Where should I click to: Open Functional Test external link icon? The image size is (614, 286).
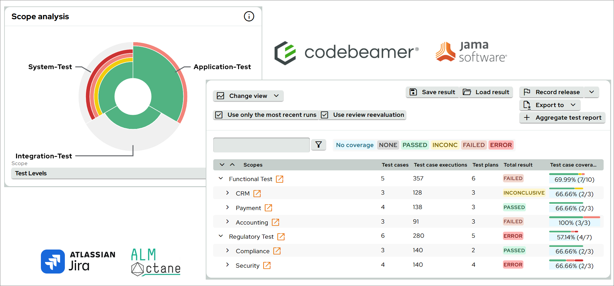280,179
